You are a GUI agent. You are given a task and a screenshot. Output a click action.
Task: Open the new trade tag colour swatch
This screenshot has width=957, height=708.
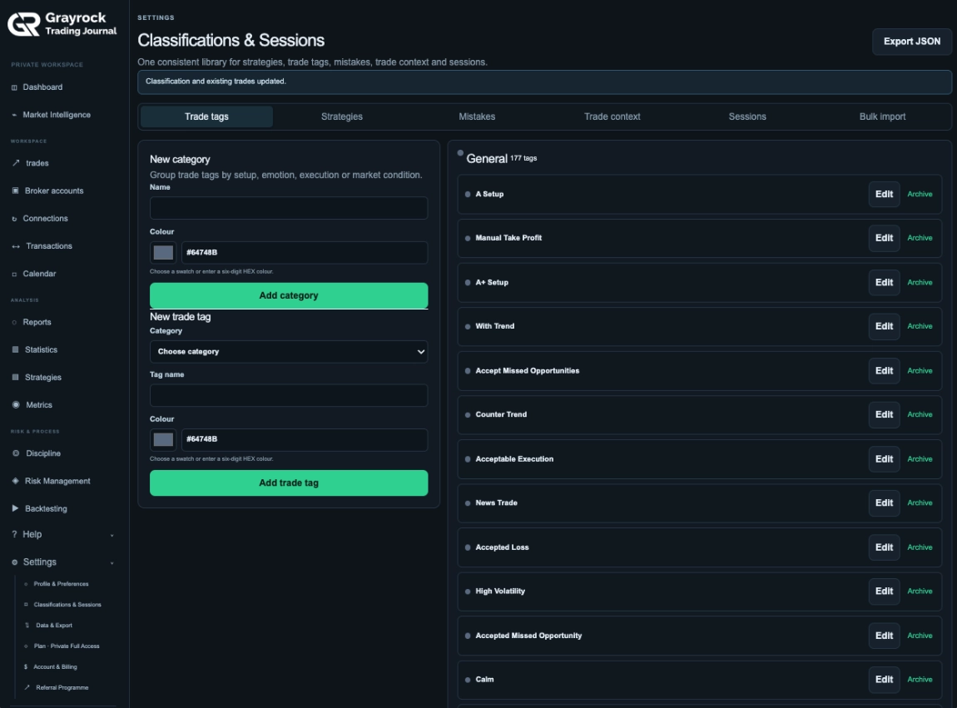[x=163, y=439]
